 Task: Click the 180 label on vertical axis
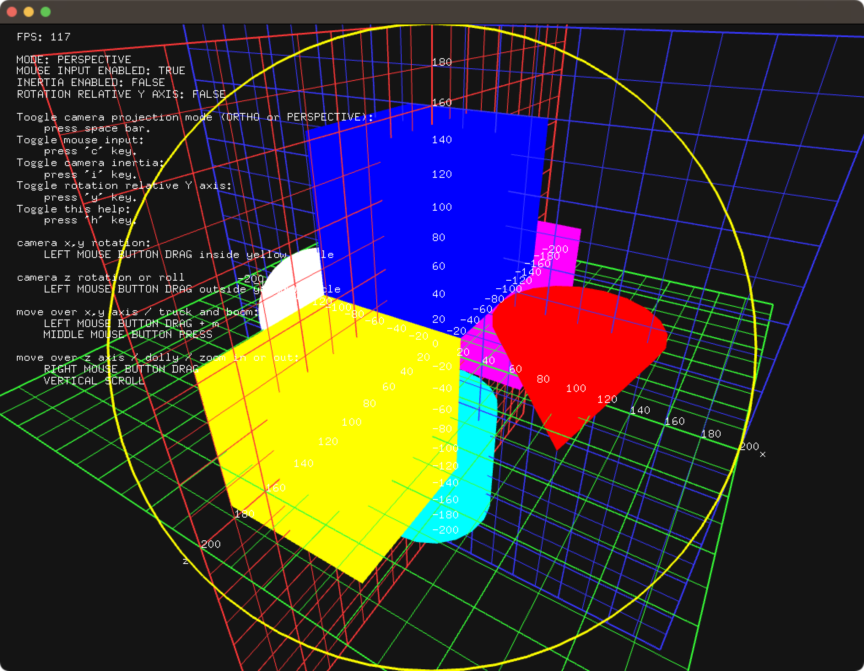(x=442, y=62)
